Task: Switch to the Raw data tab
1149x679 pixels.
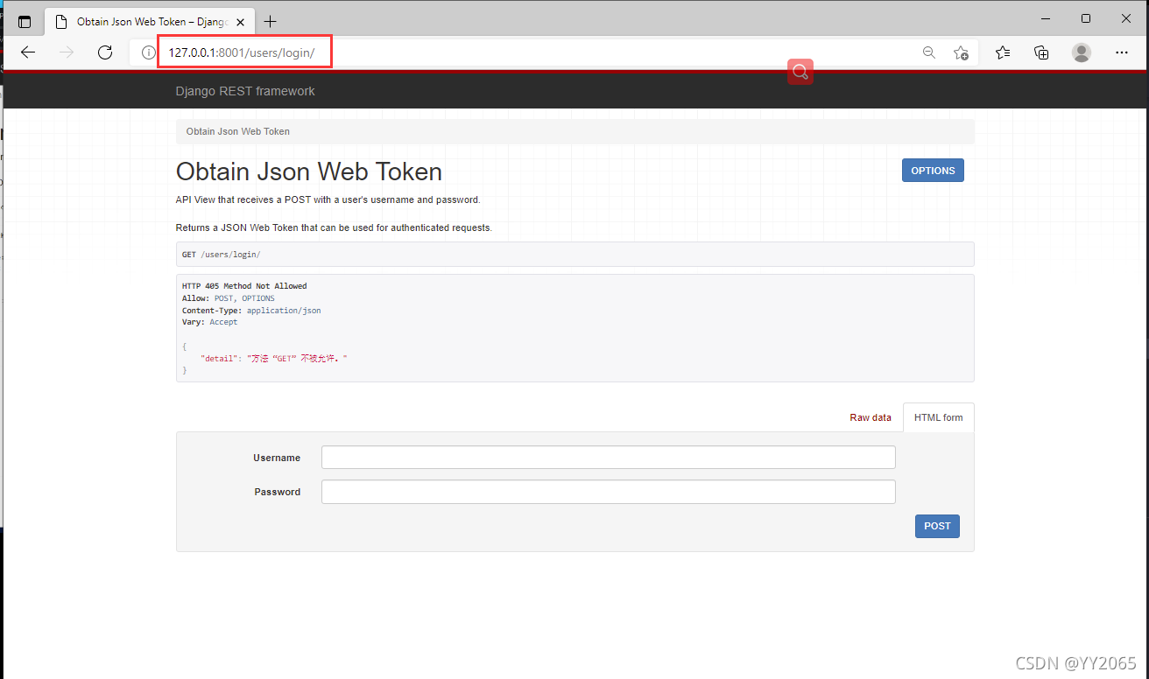Action: click(871, 417)
